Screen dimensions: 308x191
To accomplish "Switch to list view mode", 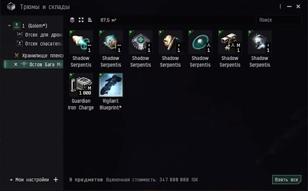I will [x=90, y=20].
